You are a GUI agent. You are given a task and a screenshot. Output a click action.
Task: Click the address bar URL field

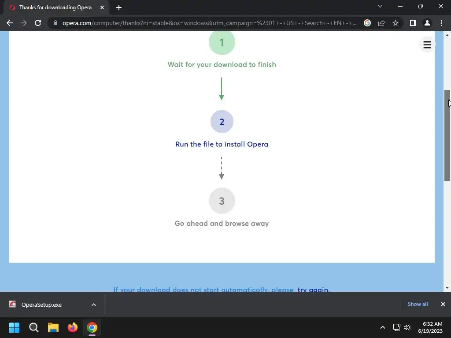pos(209,23)
